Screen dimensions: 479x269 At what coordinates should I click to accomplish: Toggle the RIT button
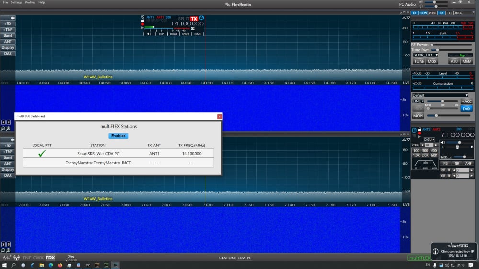coord(443,170)
